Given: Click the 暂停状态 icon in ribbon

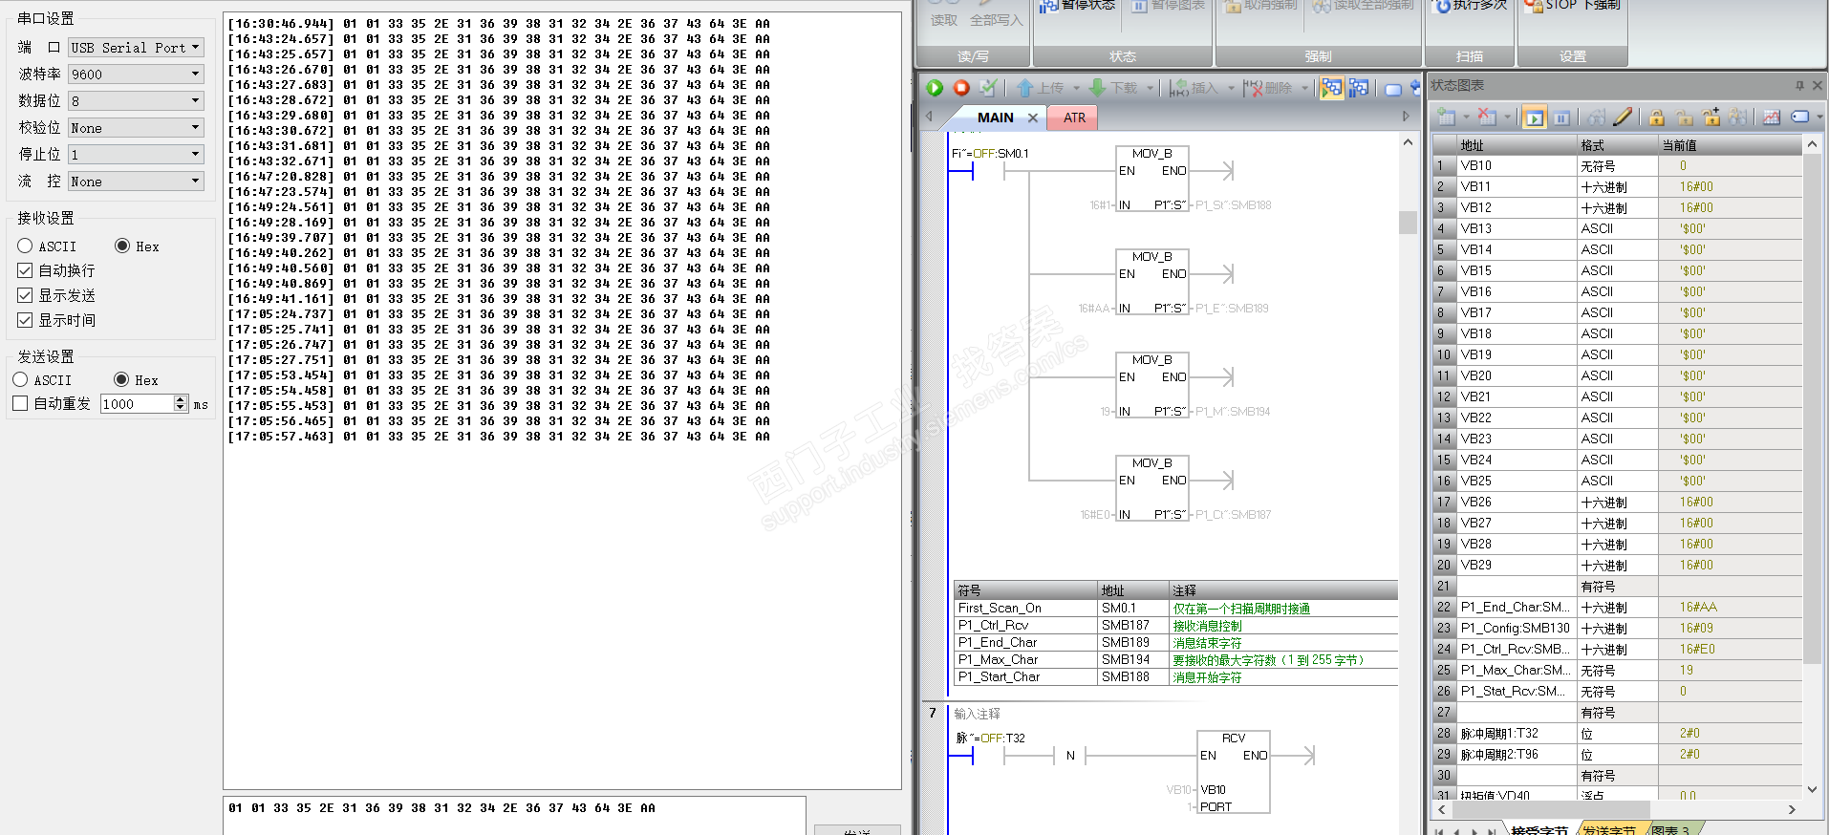Looking at the screenshot, I should point(1047,6).
